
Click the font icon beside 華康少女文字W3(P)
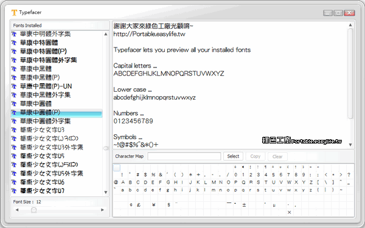14,139
